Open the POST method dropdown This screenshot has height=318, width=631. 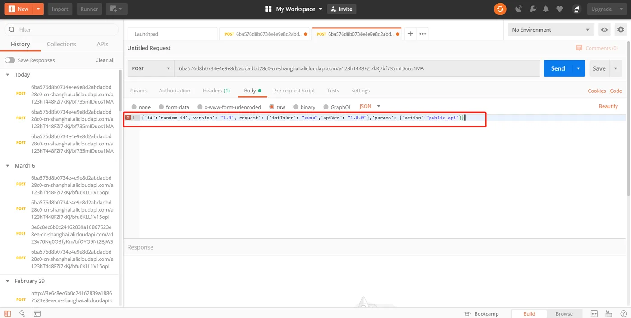(151, 68)
